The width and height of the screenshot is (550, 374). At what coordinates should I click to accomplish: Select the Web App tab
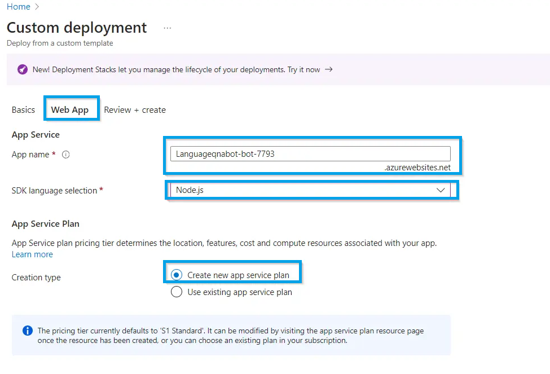pyautogui.click(x=70, y=110)
